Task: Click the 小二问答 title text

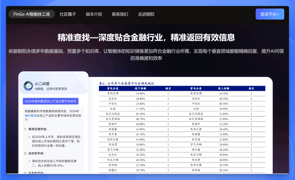Action: 42,84
